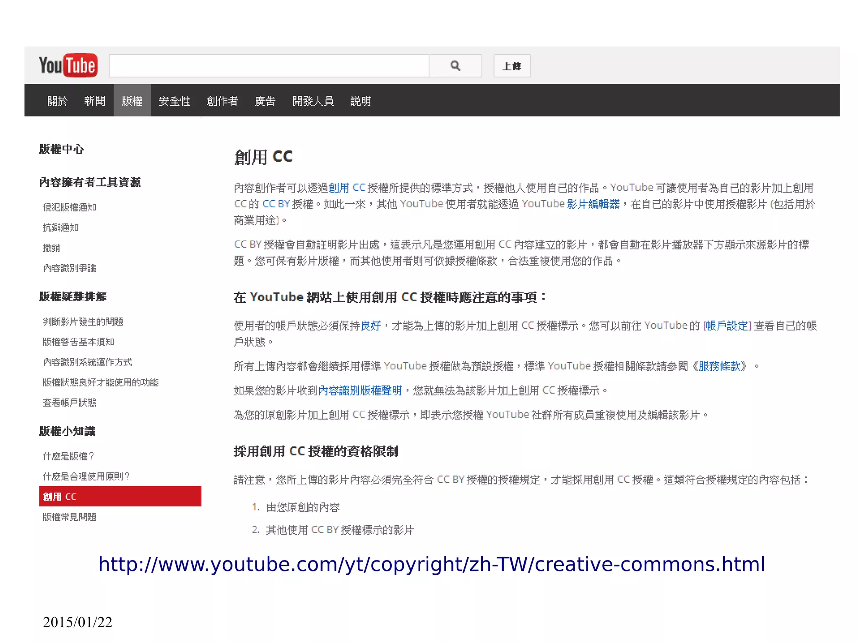Open 內容識別爭議 sidebar link

pos(70,268)
